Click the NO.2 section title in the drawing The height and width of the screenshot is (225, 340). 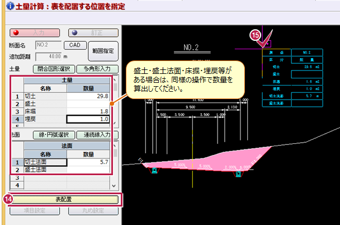coord(191,48)
